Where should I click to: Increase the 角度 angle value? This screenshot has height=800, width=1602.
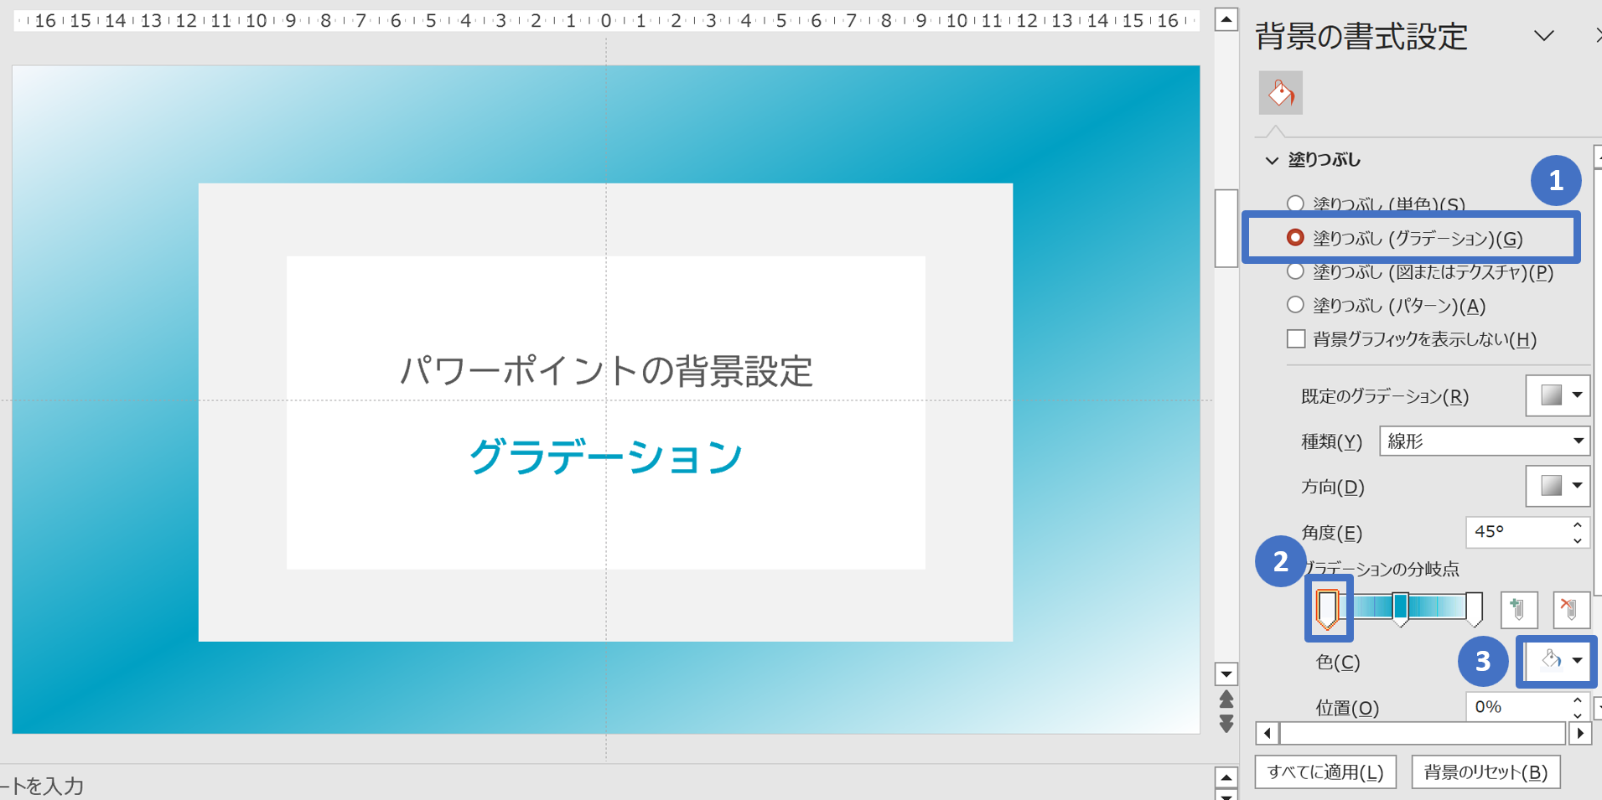point(1578,524)
